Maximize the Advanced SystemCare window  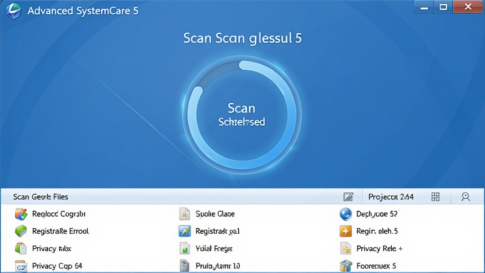point(443,7)
